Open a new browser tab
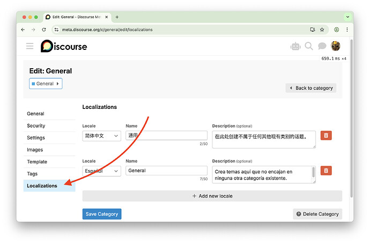 117,17
